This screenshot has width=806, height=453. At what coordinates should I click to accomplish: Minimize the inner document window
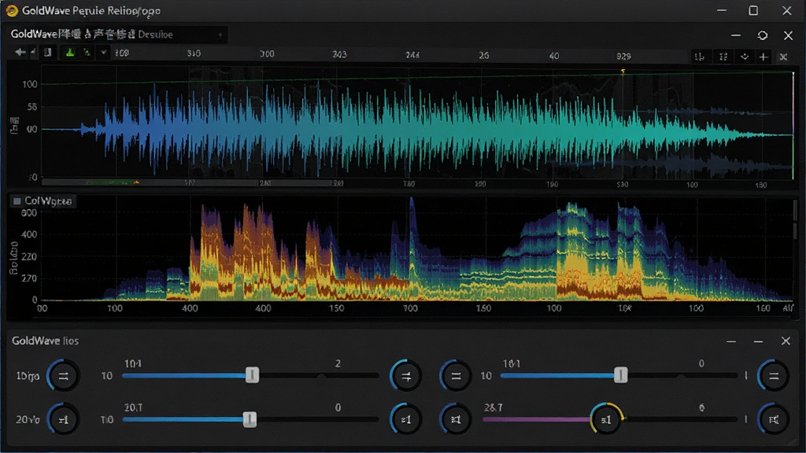tap(736, 35)
